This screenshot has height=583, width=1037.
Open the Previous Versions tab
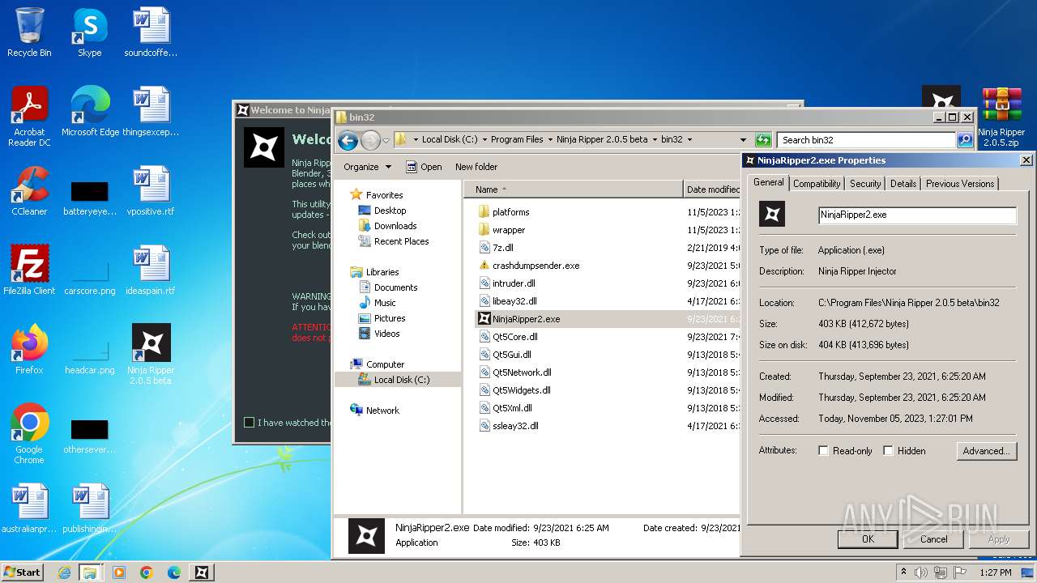pyautogui.click(x=960, y=184)
